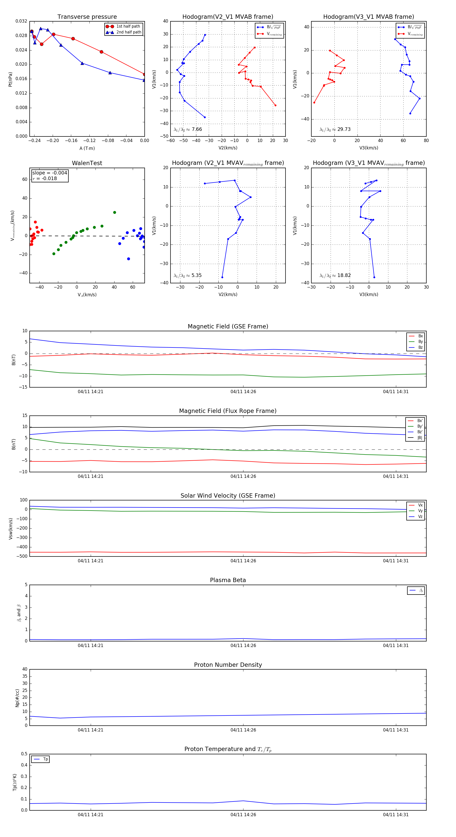This screenshot has height=837, width=456.
Task: Click the "Vz" legend entry
Action: click(416, 517)
